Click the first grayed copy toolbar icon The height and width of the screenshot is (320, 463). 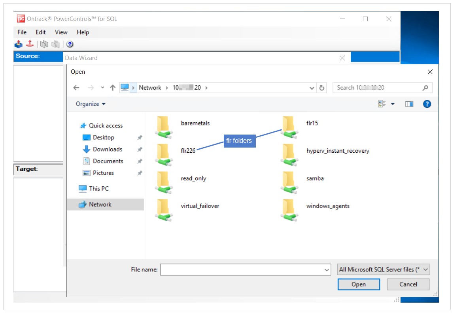pos(44,44)
